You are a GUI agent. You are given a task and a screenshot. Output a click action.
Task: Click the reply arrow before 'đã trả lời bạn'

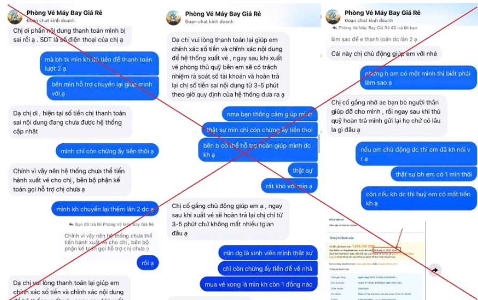334,28
